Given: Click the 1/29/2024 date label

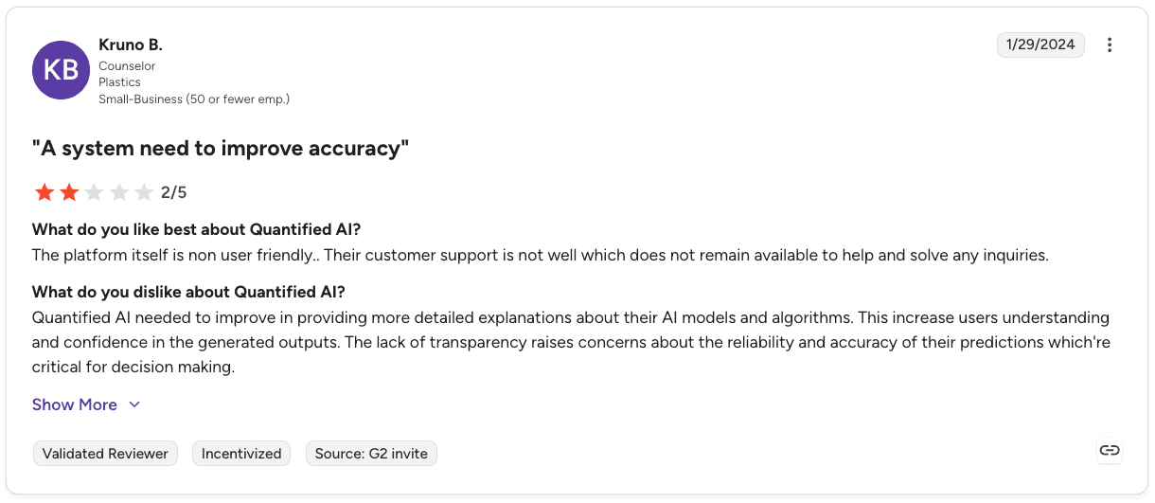Looking at the screenshot, I should coord(1040,45).
